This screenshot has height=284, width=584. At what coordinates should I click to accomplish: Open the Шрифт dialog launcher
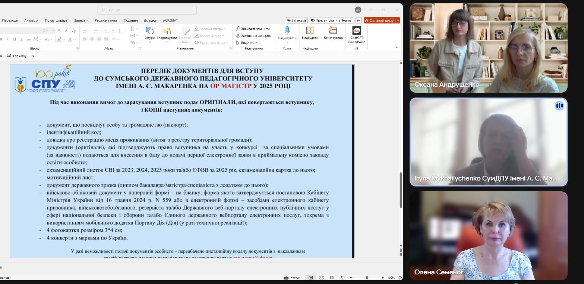[x=78, y=48]
